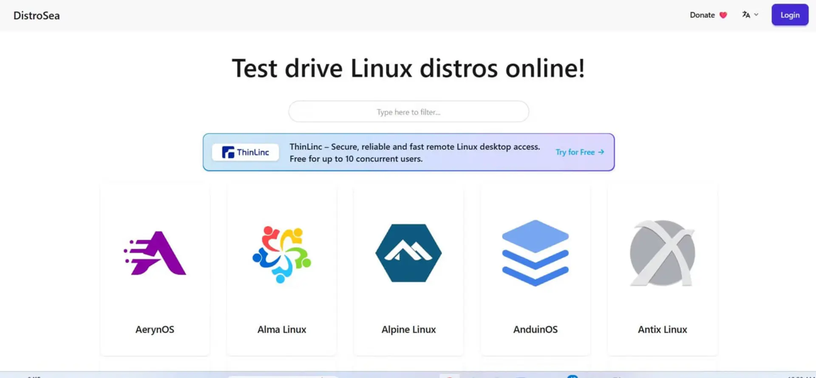Expand the language selector chevron
Screen dimensions: 816x378
[x=756, y=15]
